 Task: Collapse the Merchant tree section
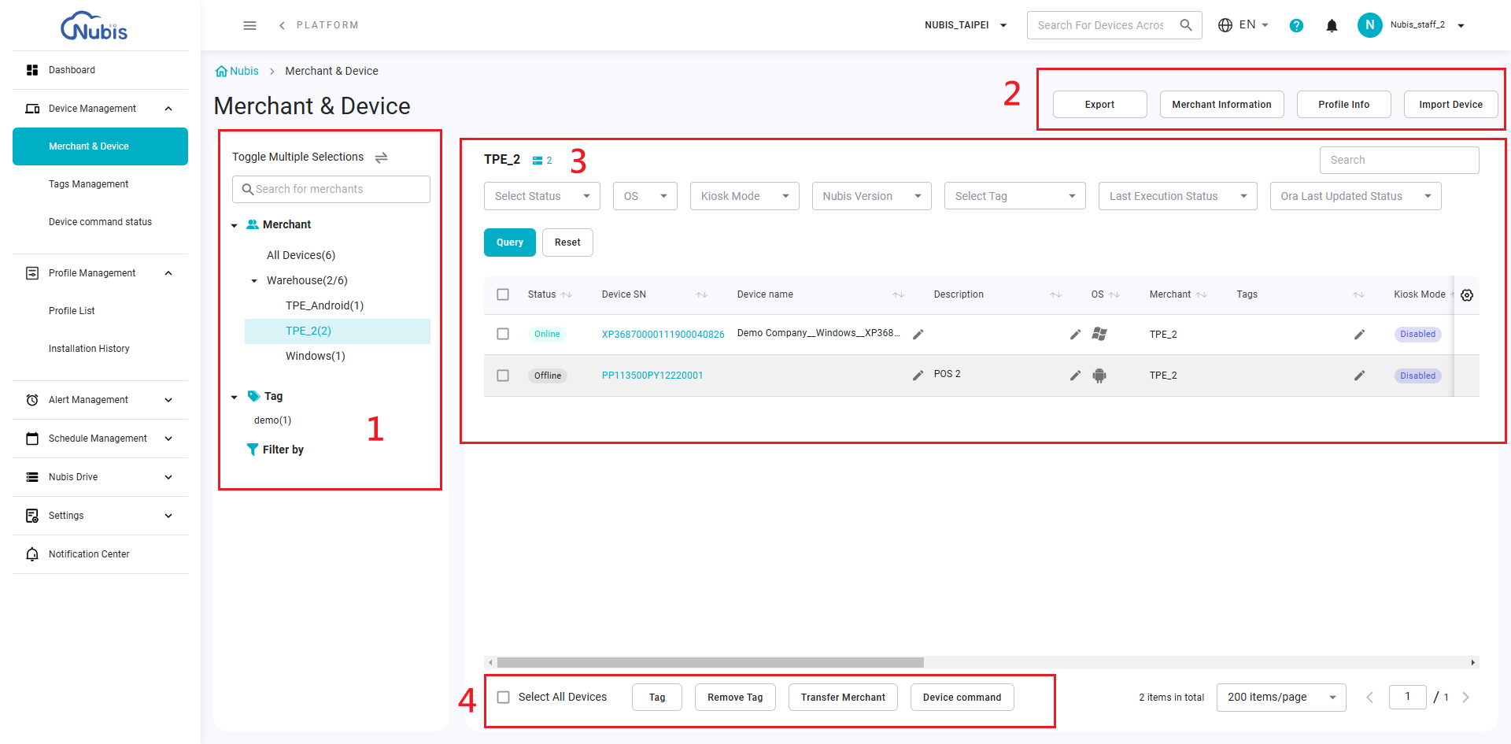tap(234, 225)
